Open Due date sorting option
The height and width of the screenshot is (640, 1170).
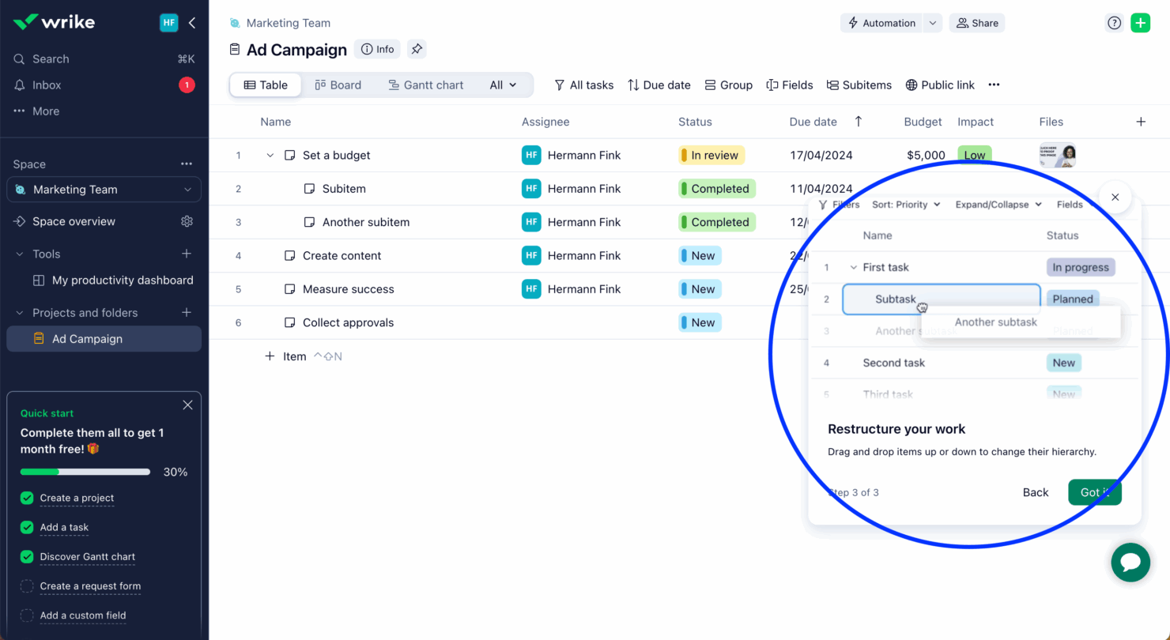(659, 85)
